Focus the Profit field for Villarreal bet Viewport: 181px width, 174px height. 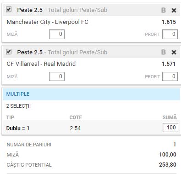click(170, 76)
